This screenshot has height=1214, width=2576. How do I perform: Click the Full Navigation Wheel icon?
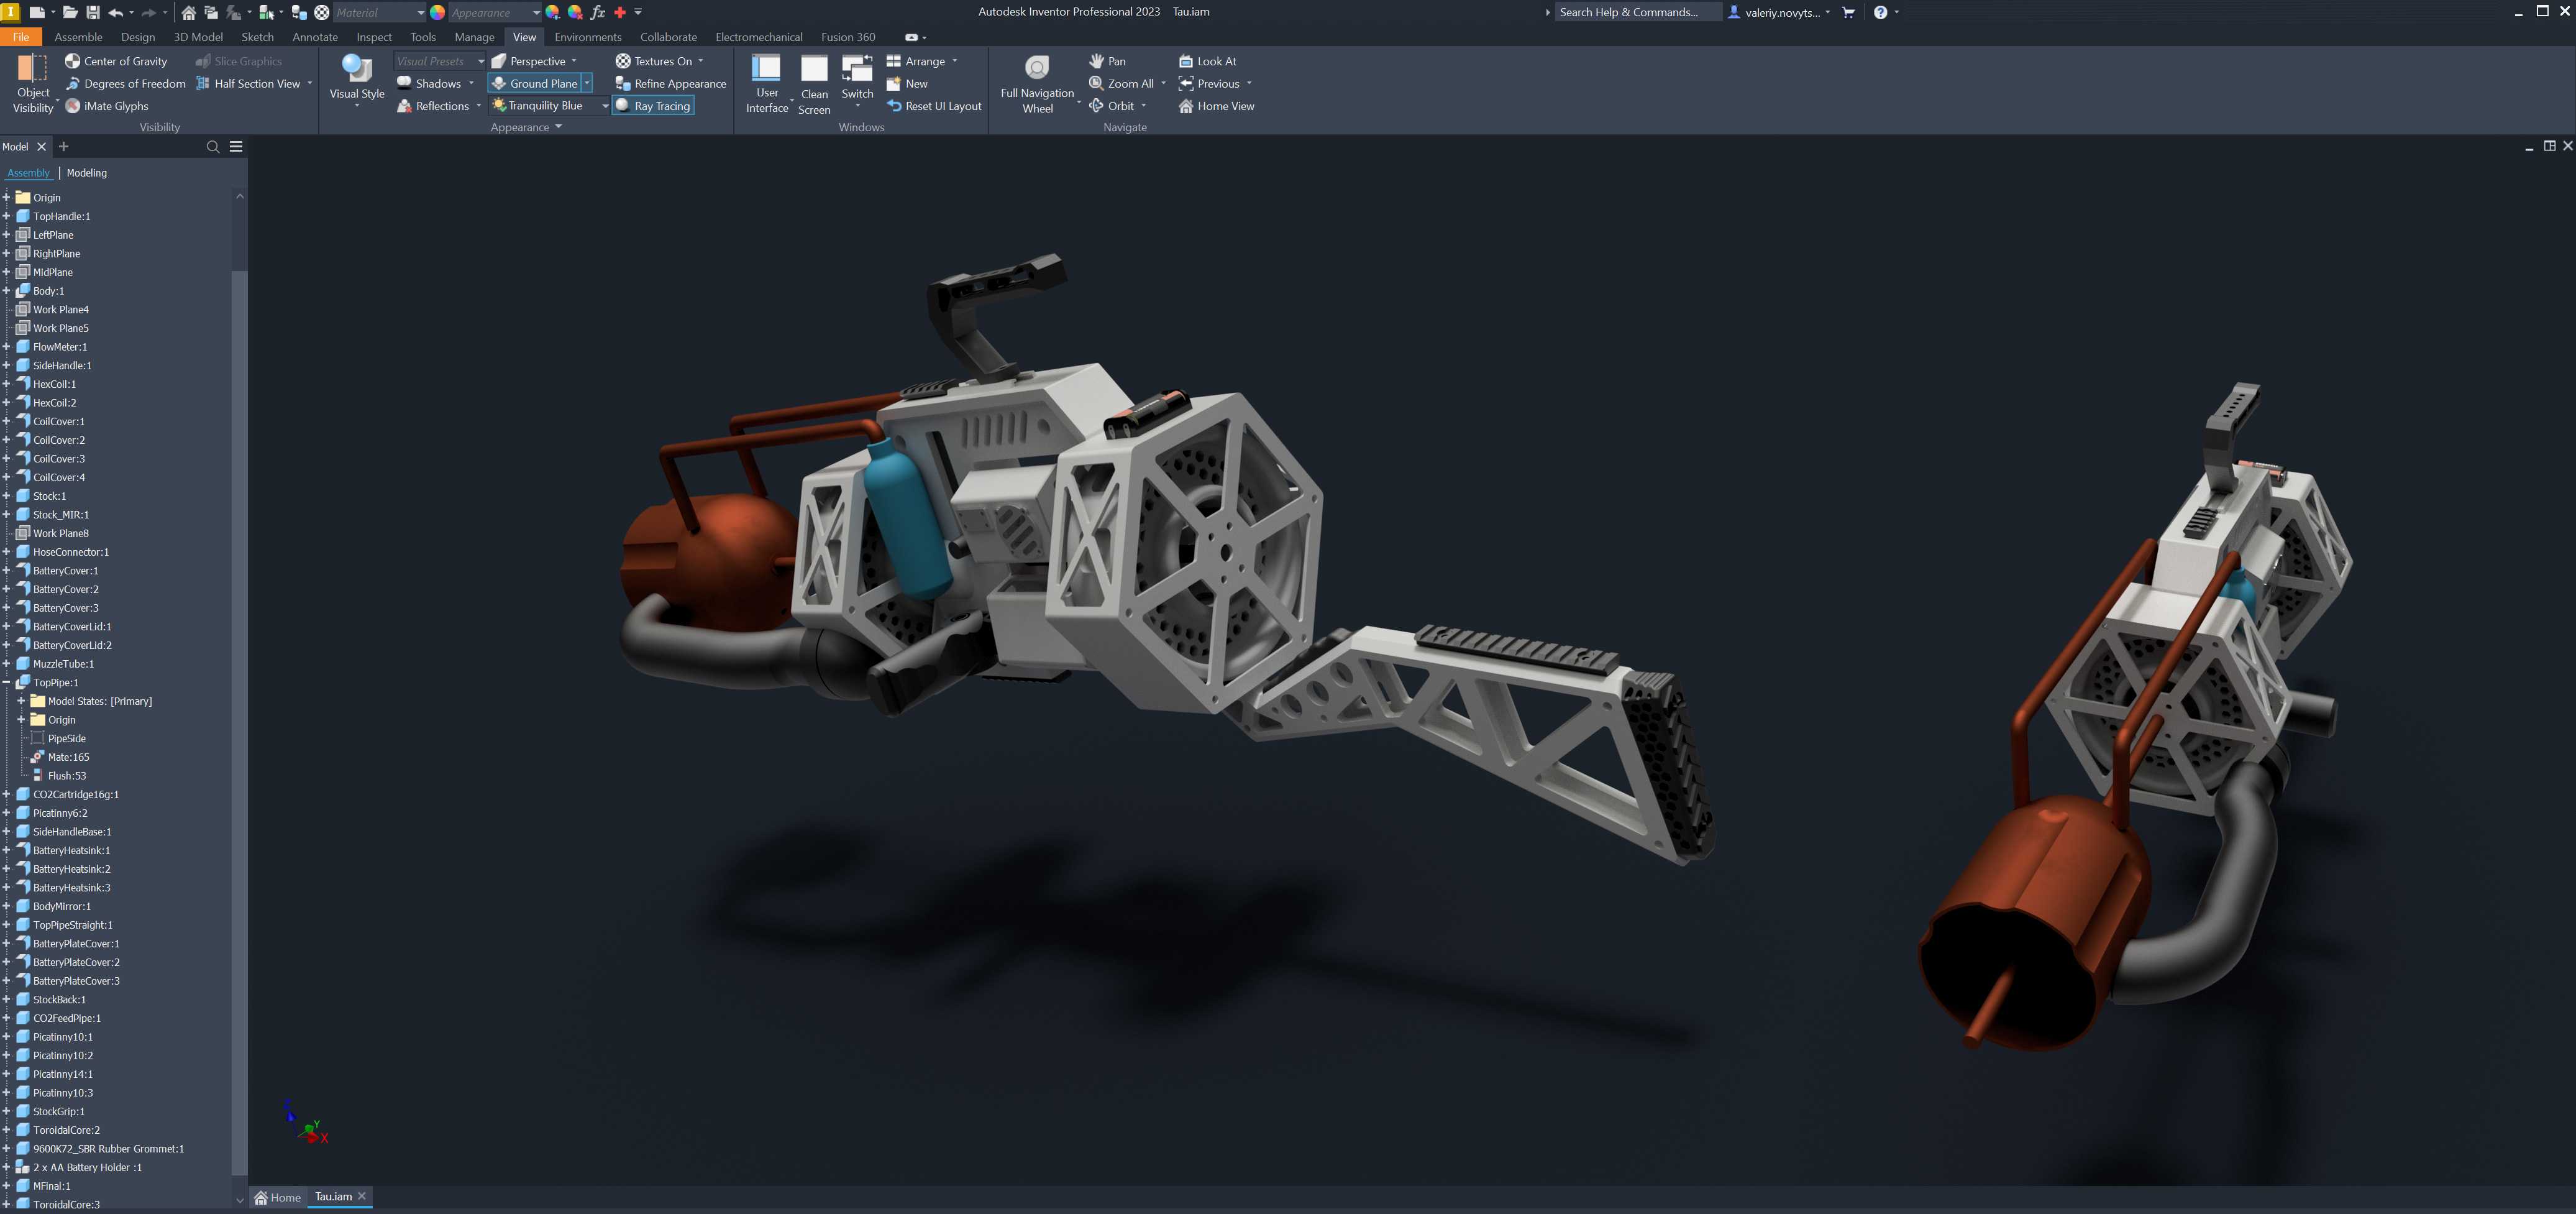1037,67
